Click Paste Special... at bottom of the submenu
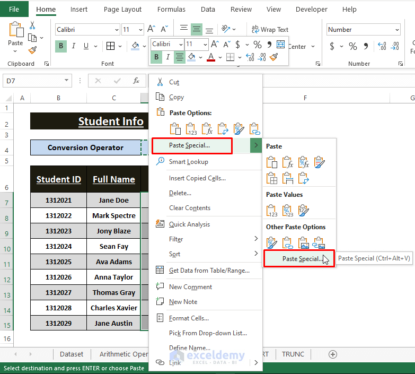The image size is (415, 374). tap(301, 259)
